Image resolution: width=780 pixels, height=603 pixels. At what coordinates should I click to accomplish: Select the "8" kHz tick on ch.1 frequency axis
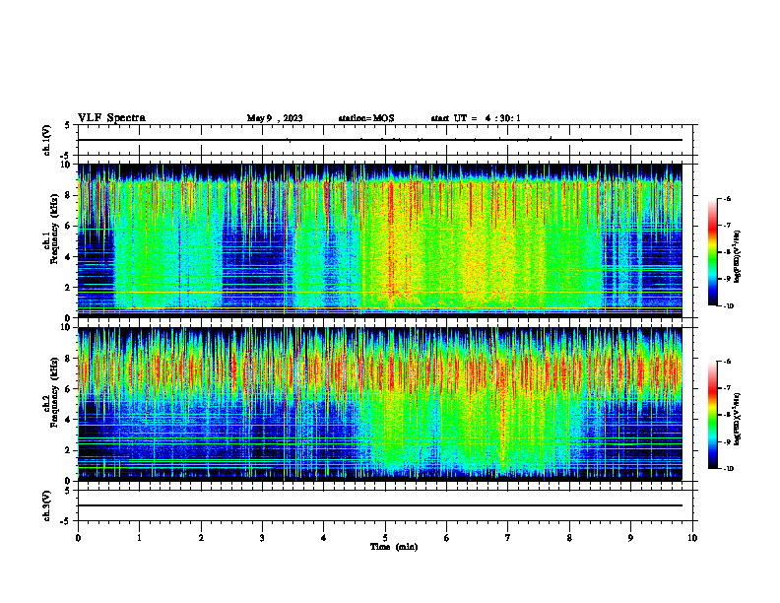[x=68, y=195]
